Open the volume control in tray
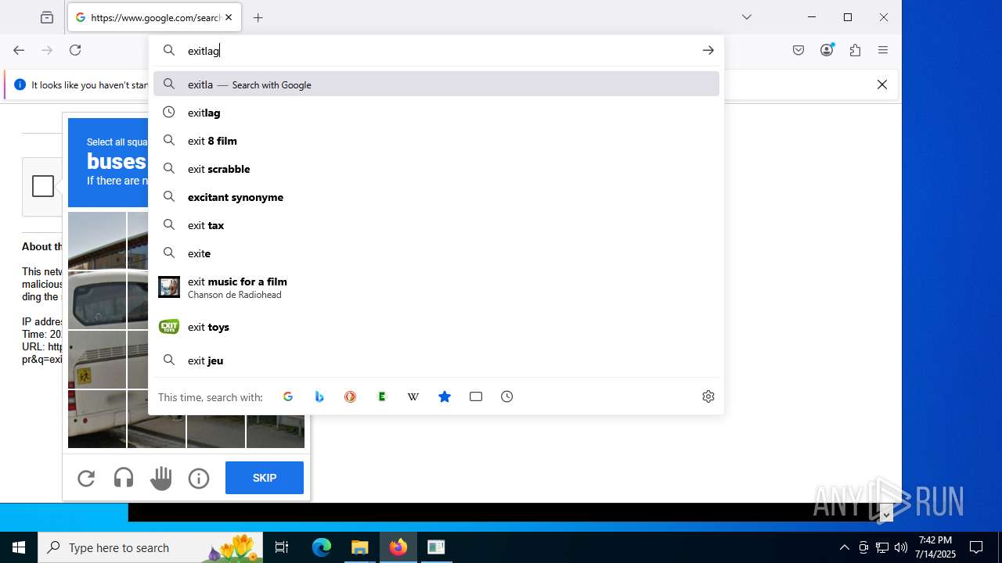The height and width of the screenshot is (563, 1002). click(901, 547)
